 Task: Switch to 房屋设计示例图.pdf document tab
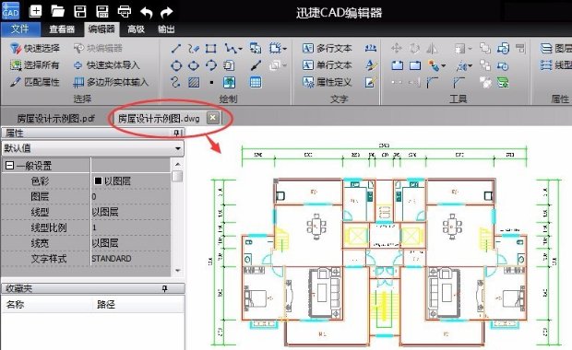pos(56,119)
